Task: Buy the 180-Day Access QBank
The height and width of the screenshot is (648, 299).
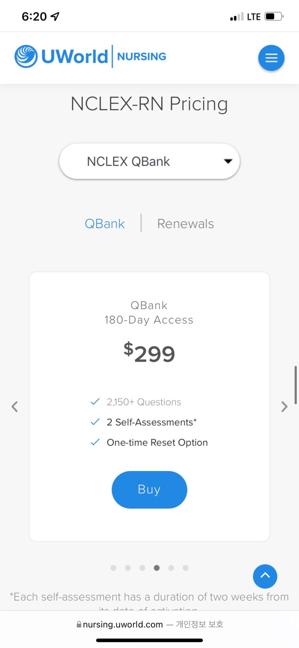Action: [149, 489]
